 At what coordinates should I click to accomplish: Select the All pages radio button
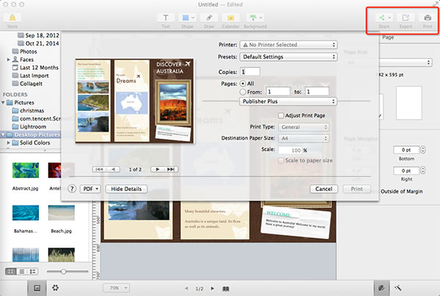[243, 85]
